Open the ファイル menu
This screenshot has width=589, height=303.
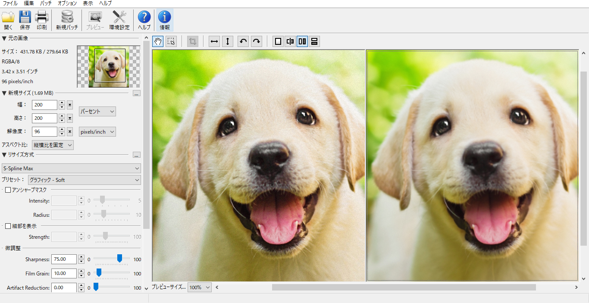pyautogui.click(x=10, y=3)
